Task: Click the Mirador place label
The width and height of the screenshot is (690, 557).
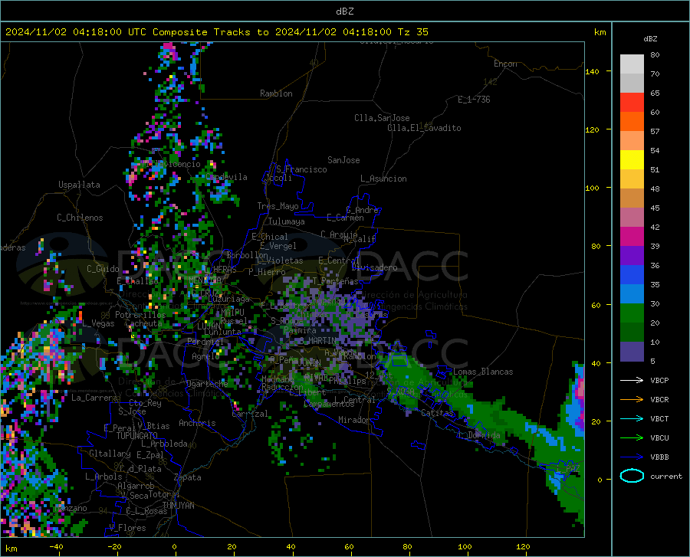Action: tap(354, 420)
